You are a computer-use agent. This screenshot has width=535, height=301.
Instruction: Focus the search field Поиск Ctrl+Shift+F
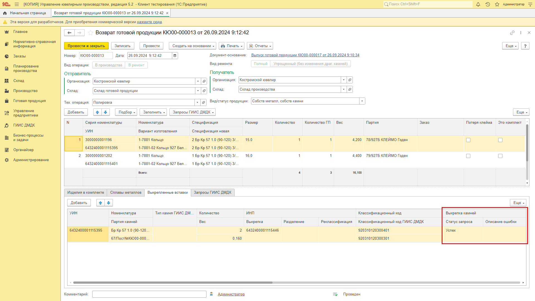tap(428, 4)
